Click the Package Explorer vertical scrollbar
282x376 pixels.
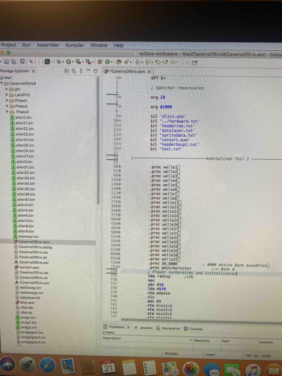click(x=97, y=141)
